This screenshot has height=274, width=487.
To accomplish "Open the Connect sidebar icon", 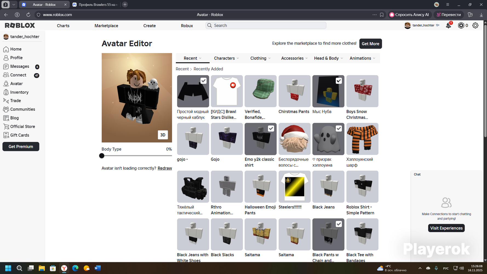I will (6, 75).
